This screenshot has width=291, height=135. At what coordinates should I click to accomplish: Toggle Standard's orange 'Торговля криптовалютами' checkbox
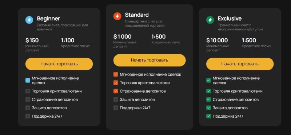(x=116, y=83)
